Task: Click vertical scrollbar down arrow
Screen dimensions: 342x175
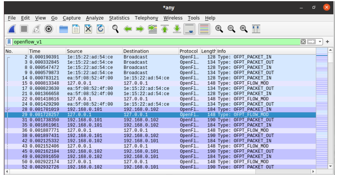Action: pos(330,166)
